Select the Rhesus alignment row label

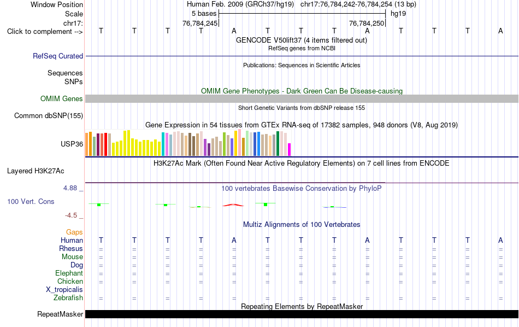pyautogui.click(x=71, y=248)
